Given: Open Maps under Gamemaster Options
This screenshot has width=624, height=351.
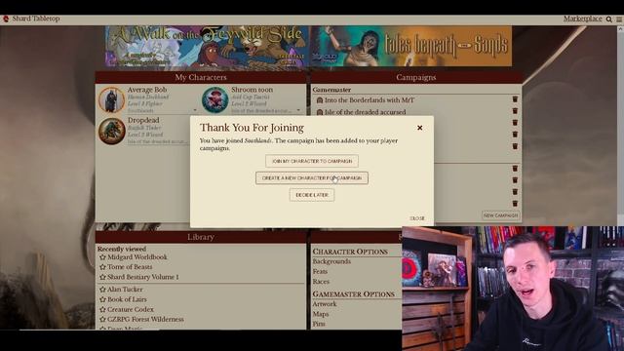Looking at the screenshot, I should coord(321,314).
